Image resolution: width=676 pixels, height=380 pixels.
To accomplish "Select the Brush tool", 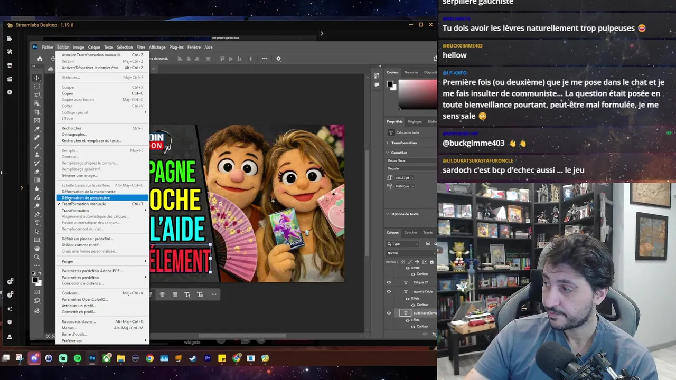I will pos(37,146).
